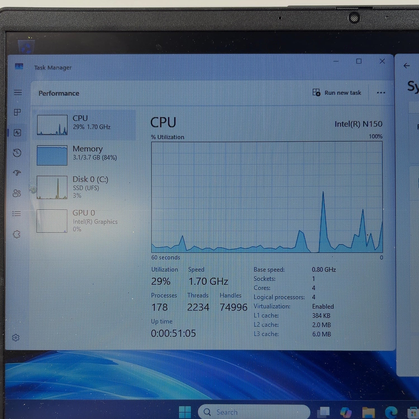419x419 pixels.
Task: Select the CPU entry in the performance list
Action: [x=85, y=125]
